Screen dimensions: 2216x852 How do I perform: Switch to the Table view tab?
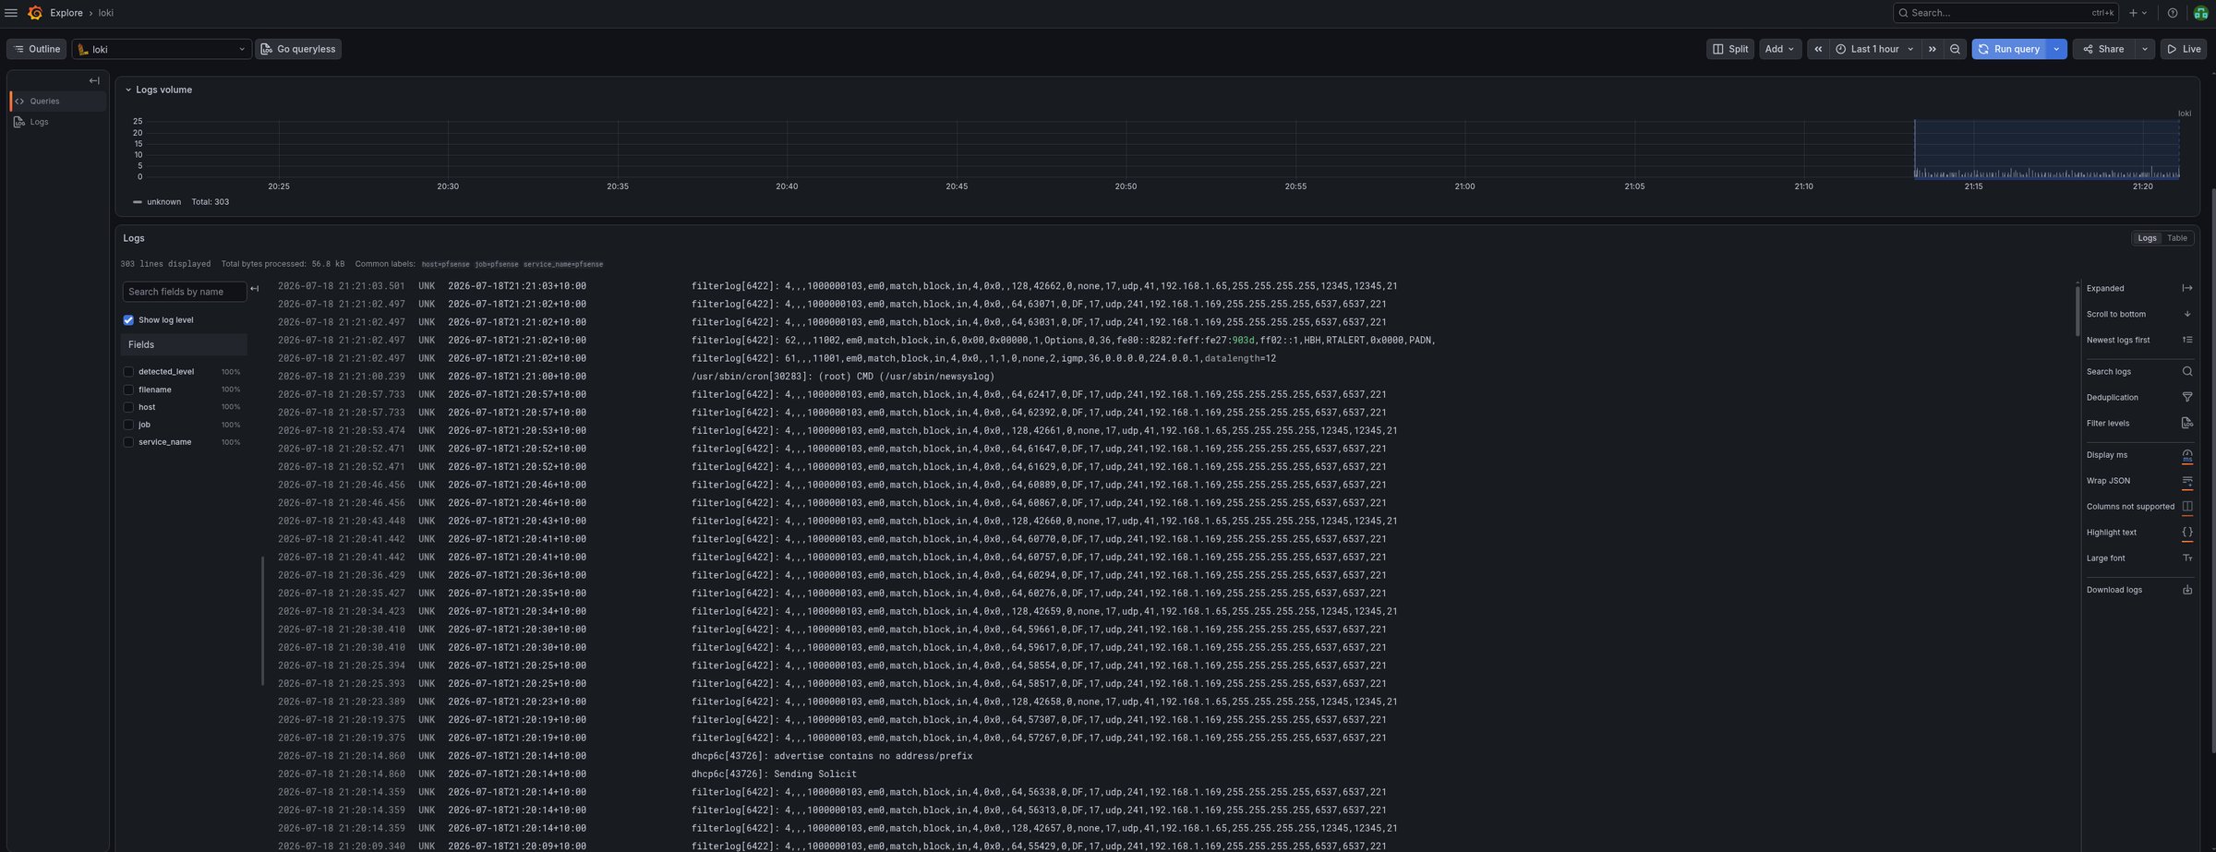point(2177,238)
